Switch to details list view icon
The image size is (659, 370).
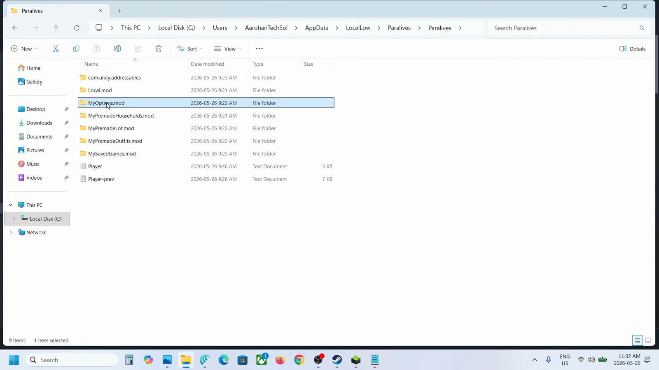[x=637, y=340]
